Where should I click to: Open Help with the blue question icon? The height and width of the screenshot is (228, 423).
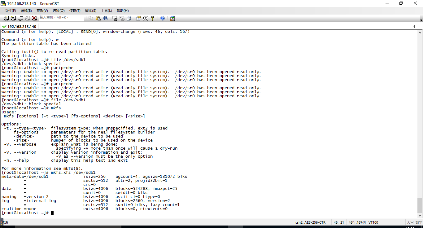[x=163, y=18]
